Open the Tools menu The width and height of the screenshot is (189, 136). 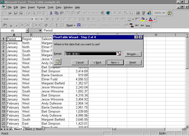point(50,7)
